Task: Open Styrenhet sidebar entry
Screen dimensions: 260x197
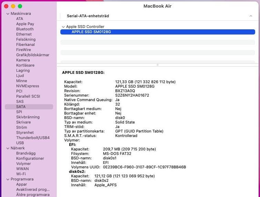Action: coord(25,132)
